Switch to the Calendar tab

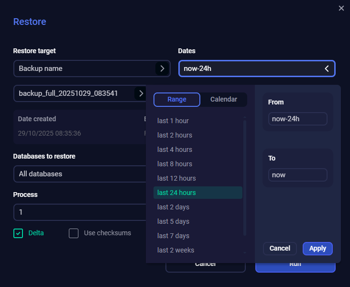pos(224,100)
